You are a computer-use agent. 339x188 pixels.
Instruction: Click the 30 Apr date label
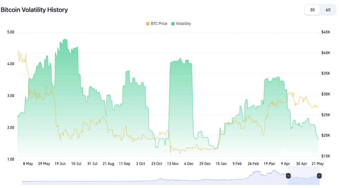[302, 163]
